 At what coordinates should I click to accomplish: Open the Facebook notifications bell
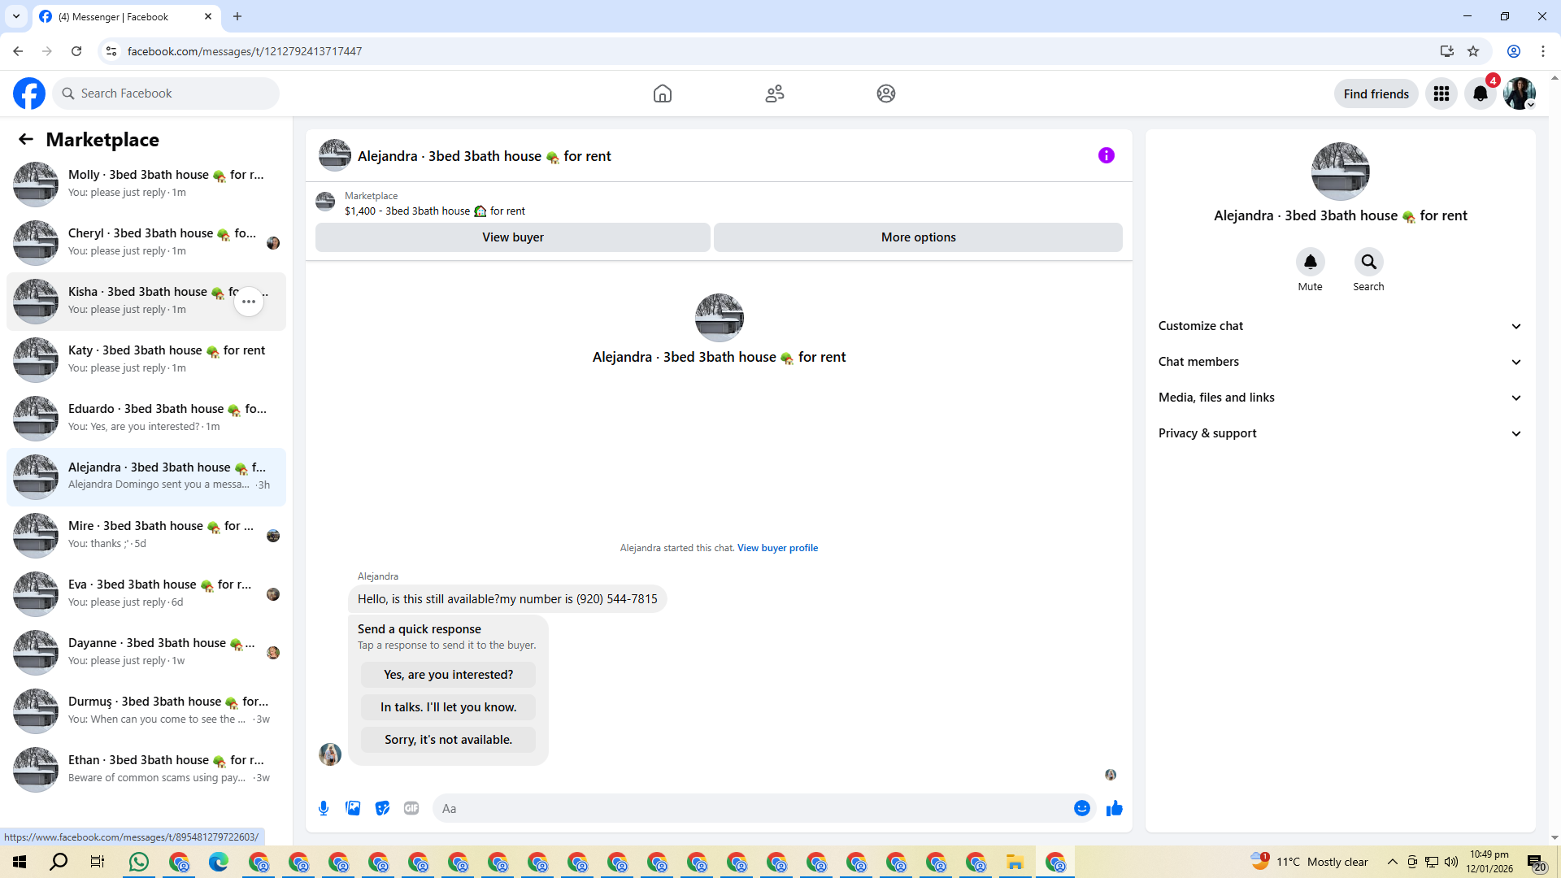click(x=1480, y=93)
